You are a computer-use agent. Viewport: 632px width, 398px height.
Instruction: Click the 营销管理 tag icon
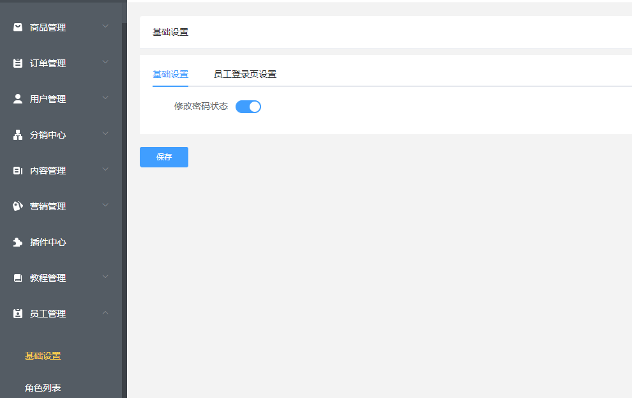(18, 206)
